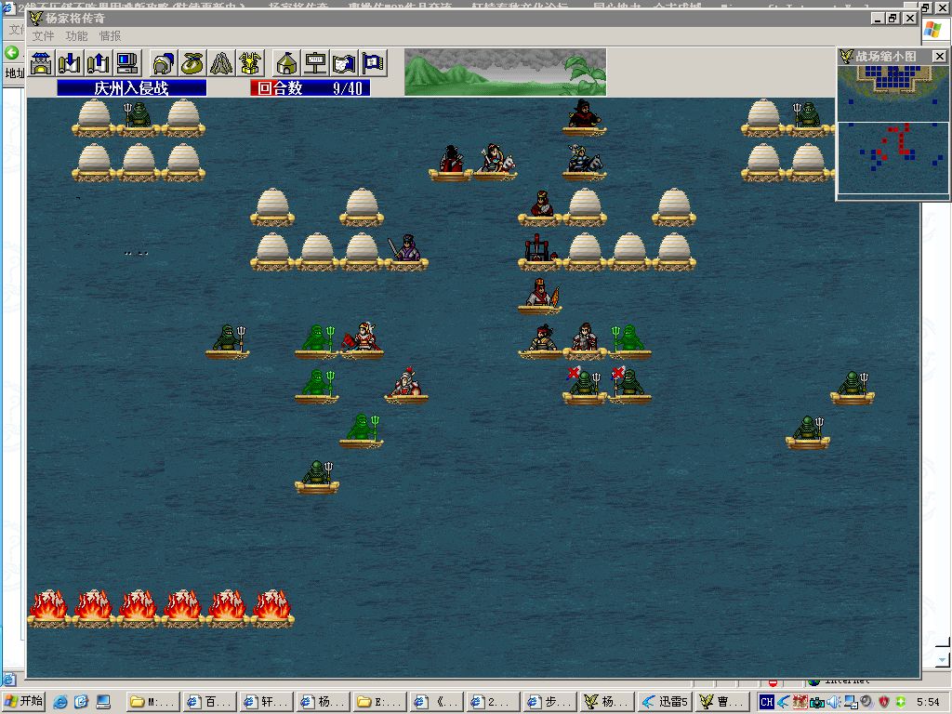
Task: Open the Windows 开始 Start button
Action: [x=23, y=701]
